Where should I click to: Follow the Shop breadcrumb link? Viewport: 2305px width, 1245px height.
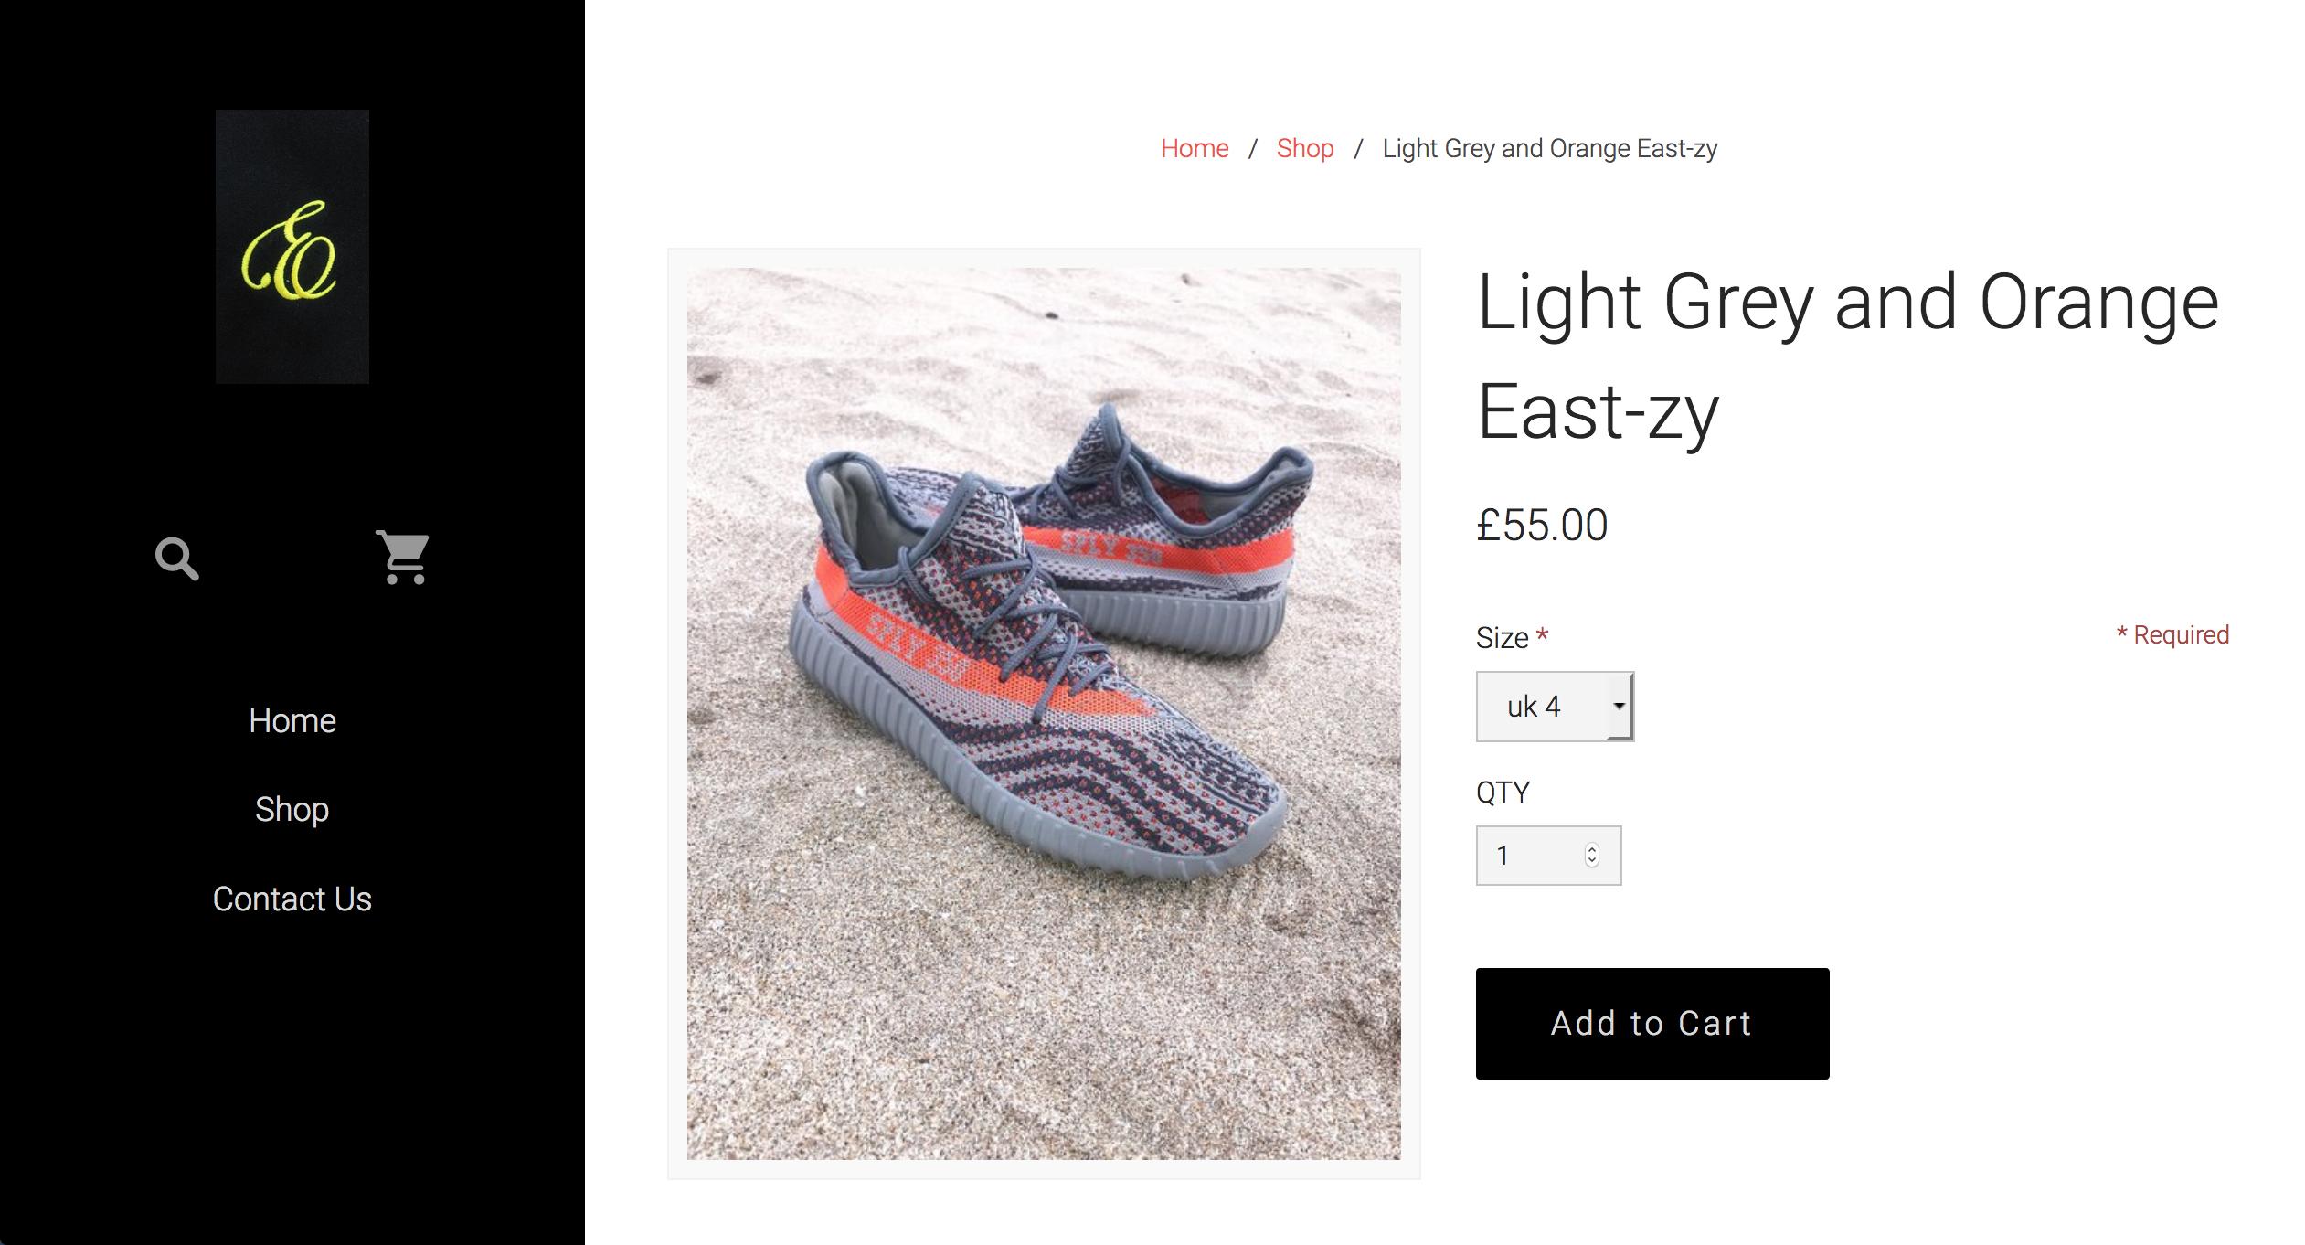[1305, 148]
